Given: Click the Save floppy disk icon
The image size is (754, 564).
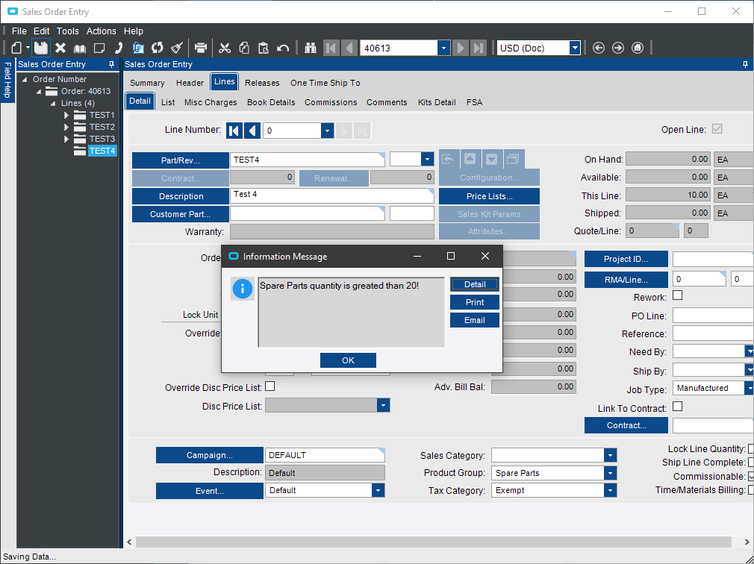Looking at the screenshot, I should [41, 48].
